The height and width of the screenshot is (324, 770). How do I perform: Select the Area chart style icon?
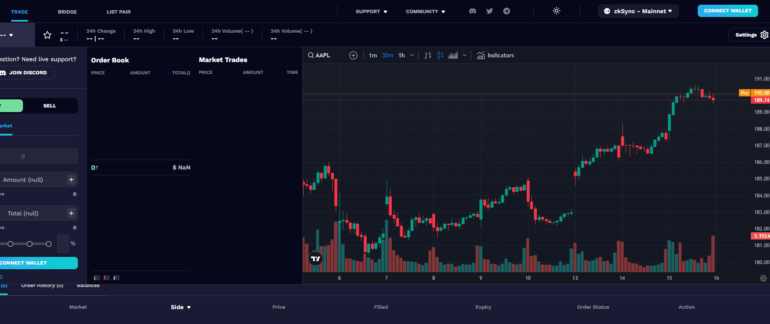[453, 55]
